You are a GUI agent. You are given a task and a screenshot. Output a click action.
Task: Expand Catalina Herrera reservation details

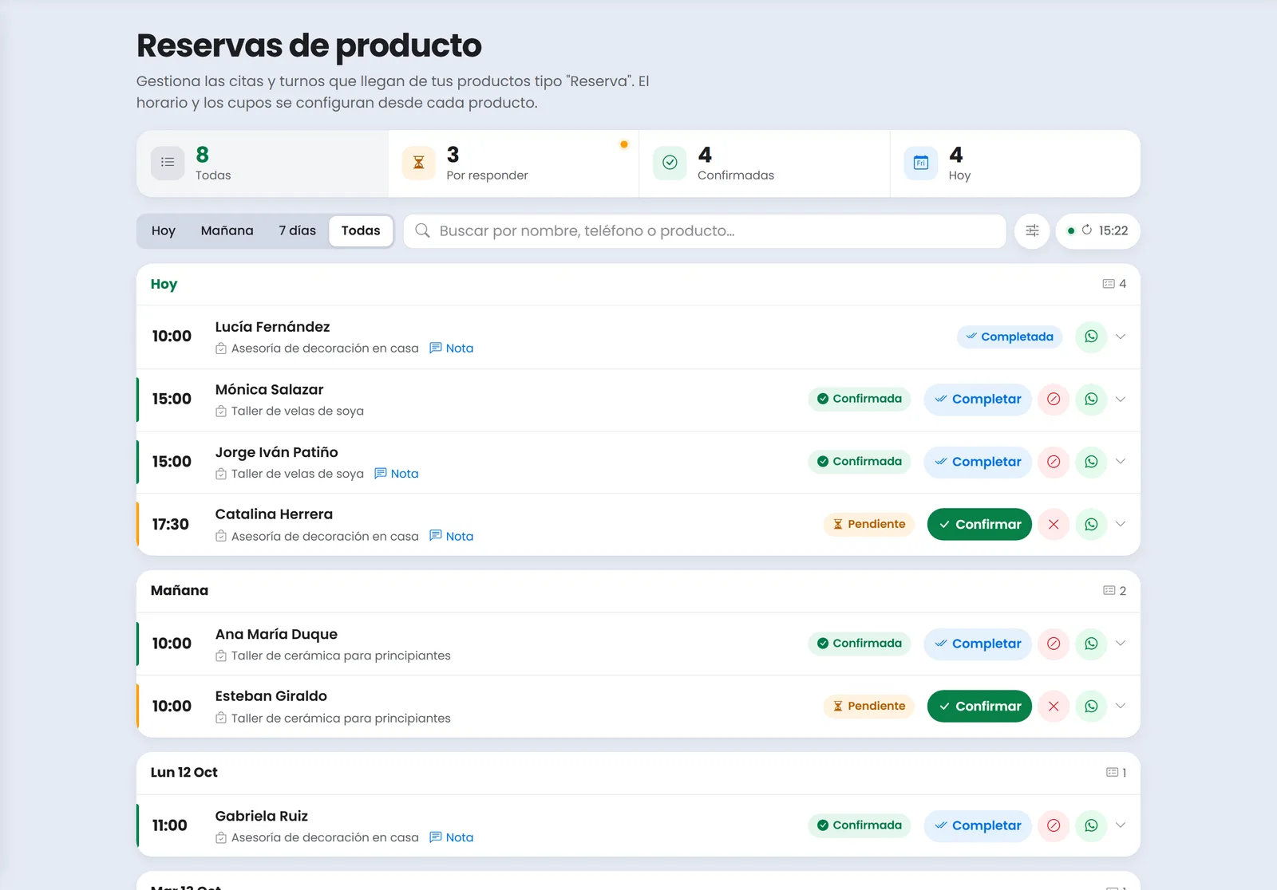coord(1121,524)
